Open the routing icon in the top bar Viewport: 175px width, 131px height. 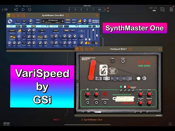coord(162,9)
